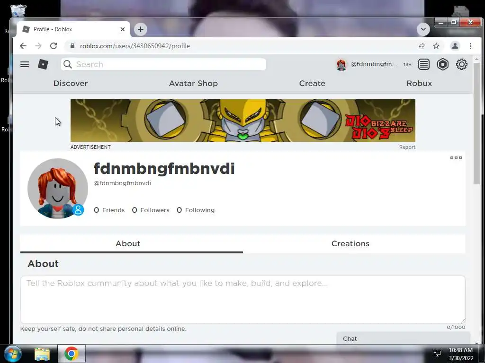The image size is (485, 363).
Task: Close the Profile - Roblox tab
Action: [123, 29]
